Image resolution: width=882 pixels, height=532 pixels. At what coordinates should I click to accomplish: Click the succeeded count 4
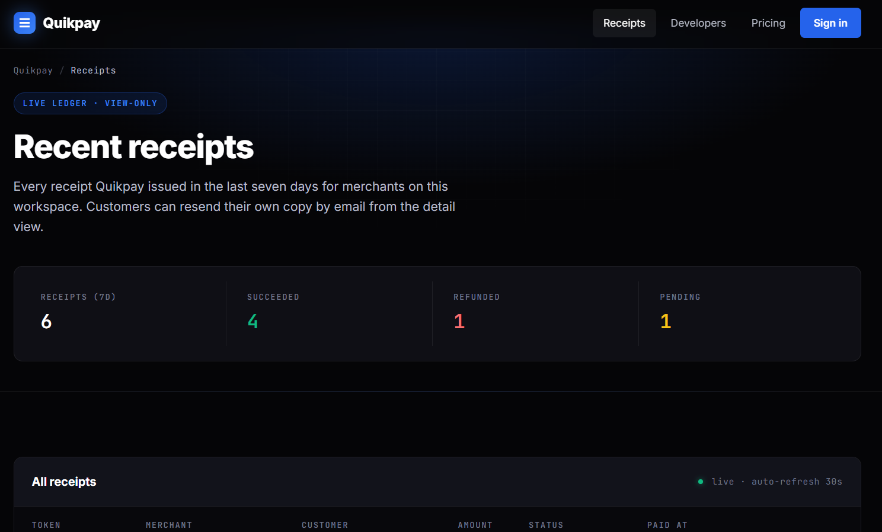[x=253, y=322]
